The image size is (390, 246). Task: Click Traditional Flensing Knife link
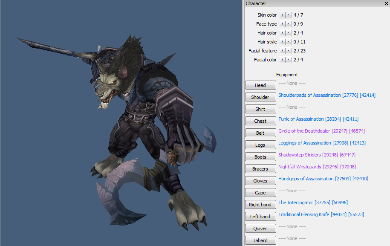click(321, 214)
